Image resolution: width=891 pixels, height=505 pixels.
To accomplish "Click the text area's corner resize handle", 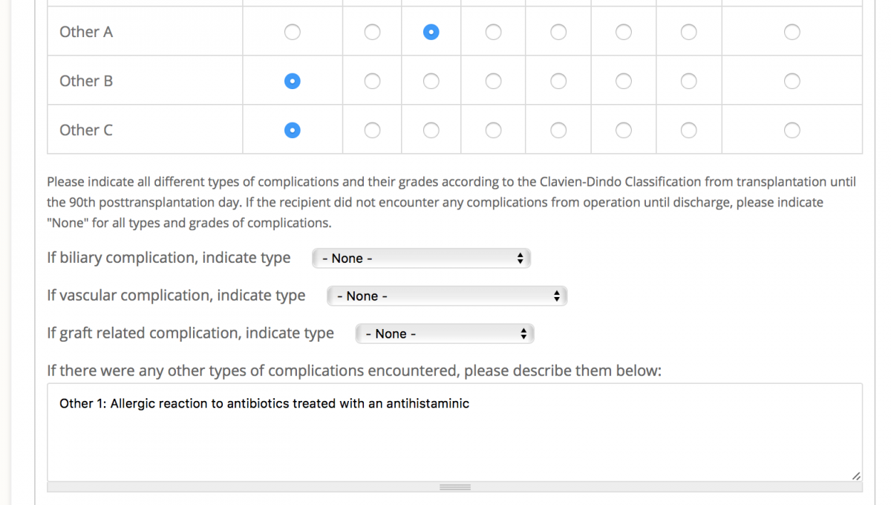I will tap(856, 475).
